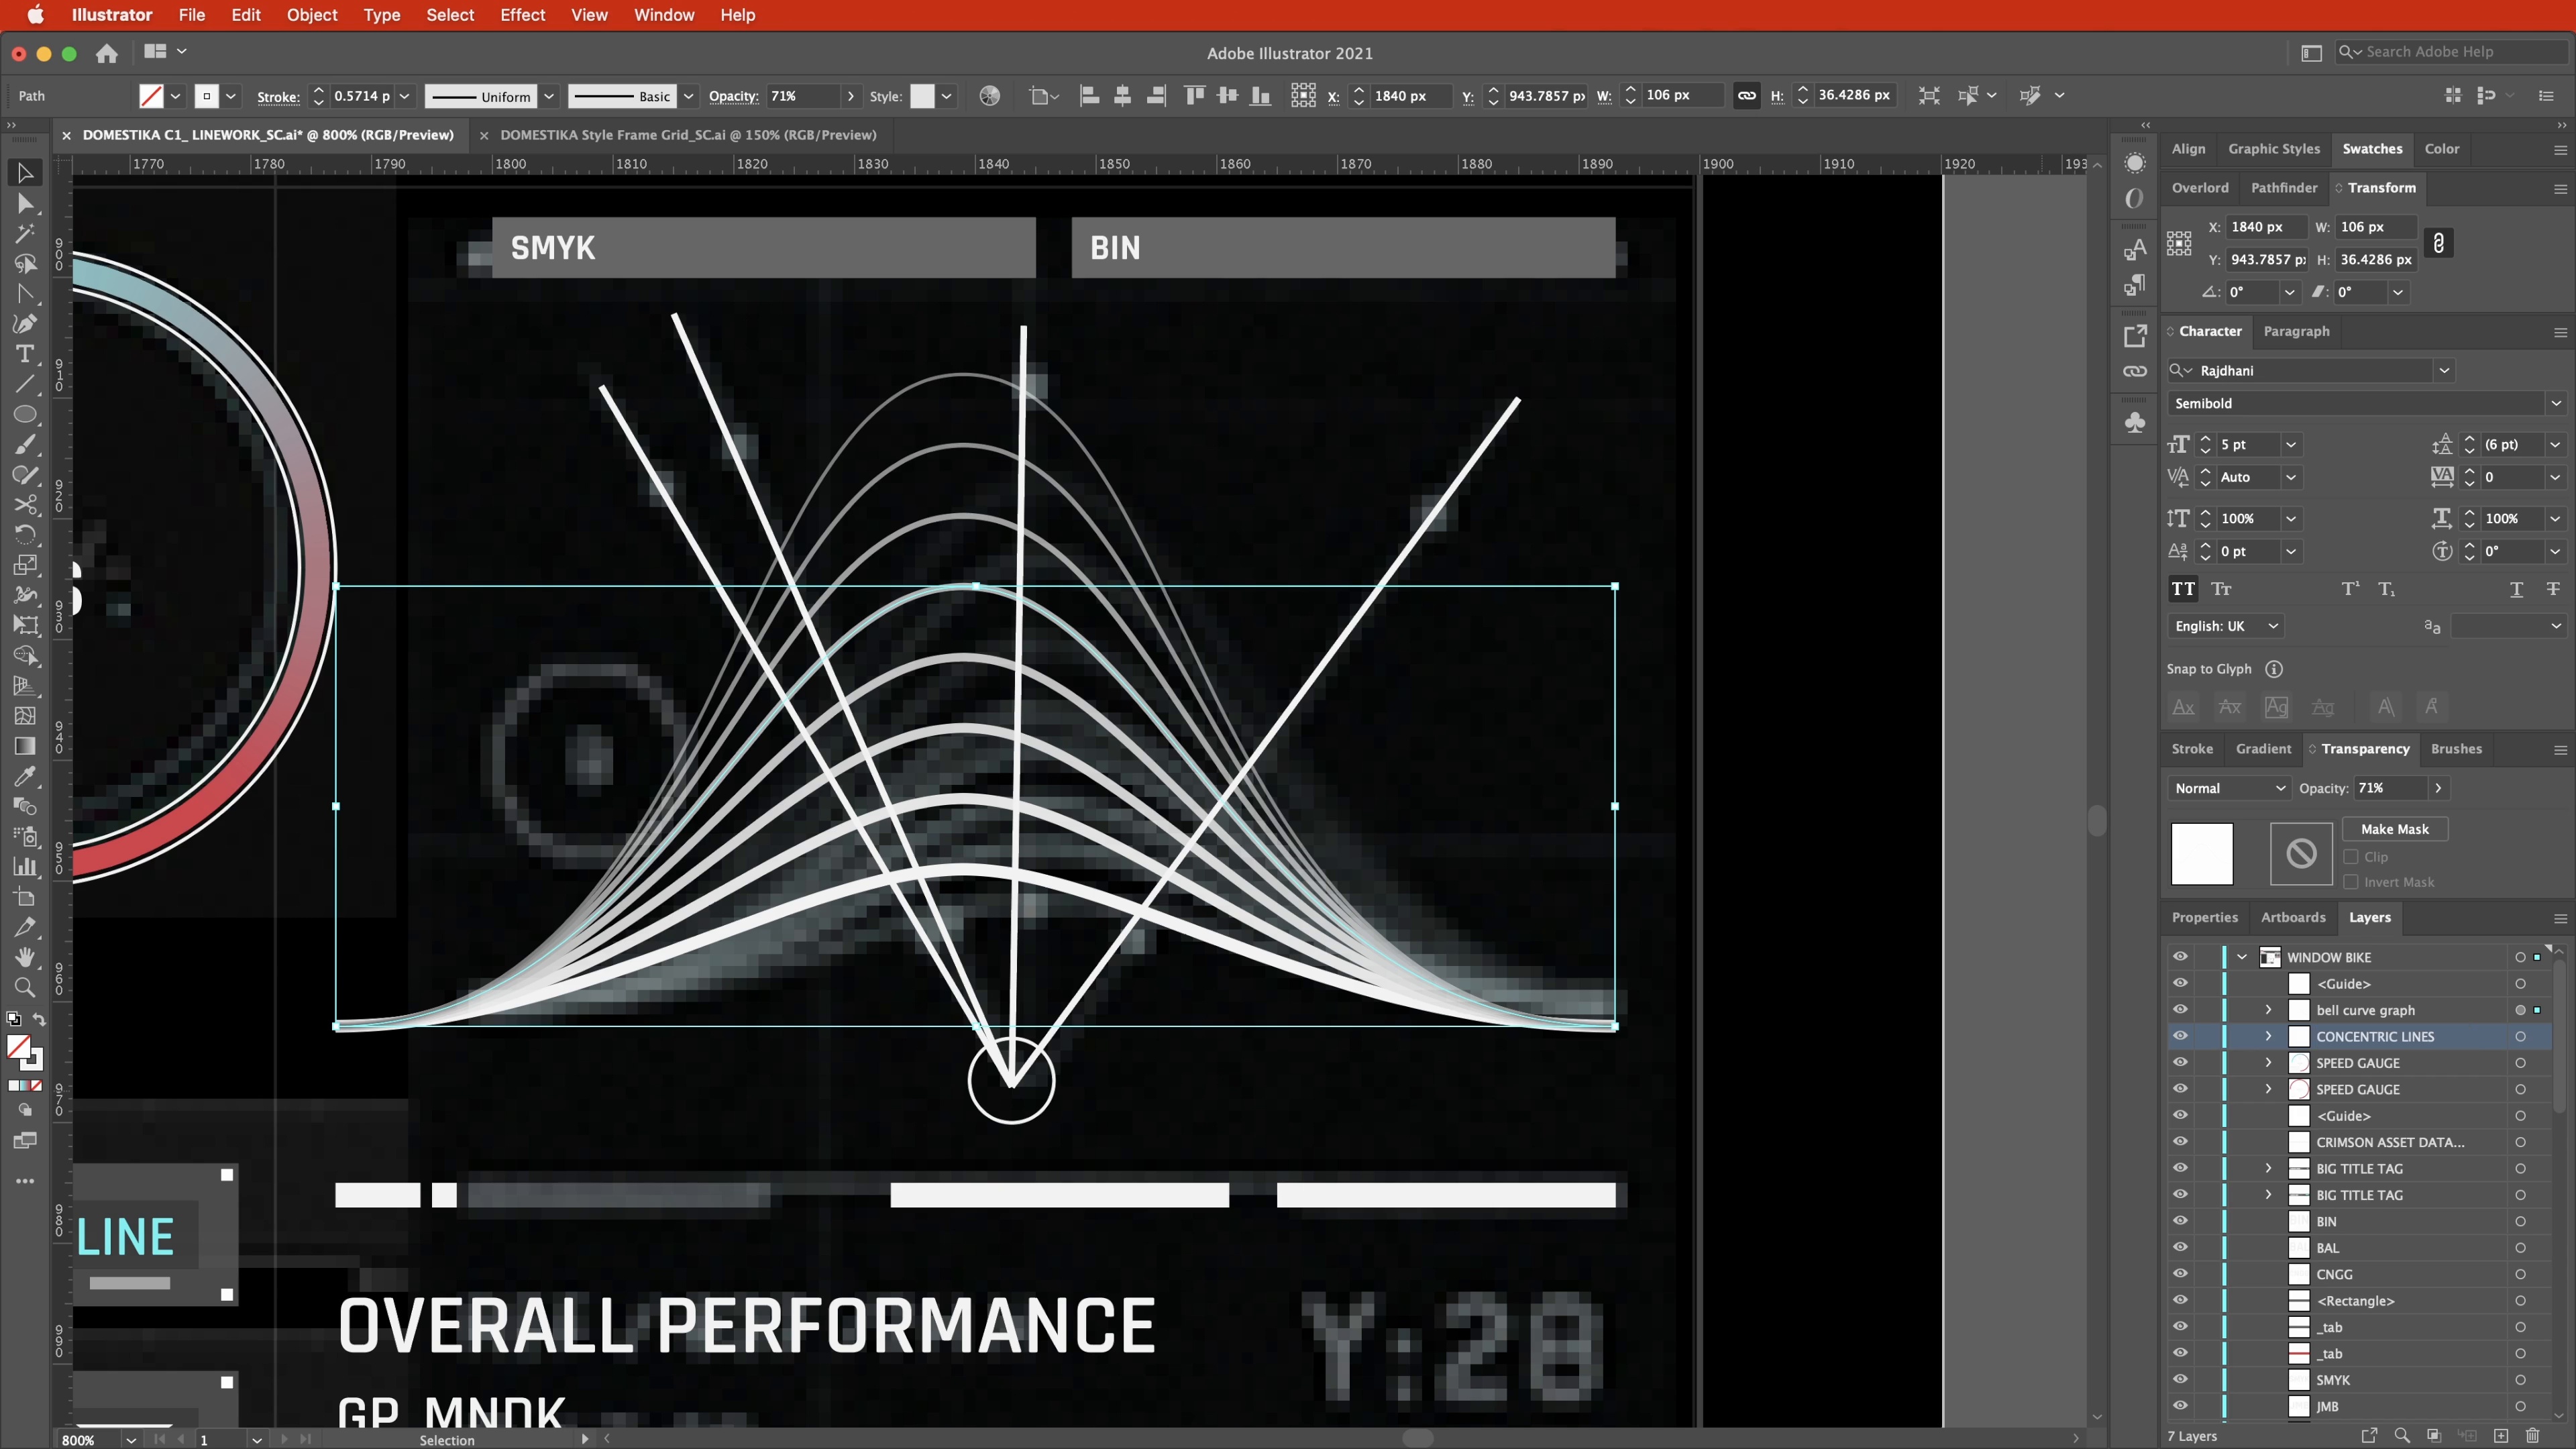Select the Eyedropper tool
2576x1449 pixels.
(25, 776)
